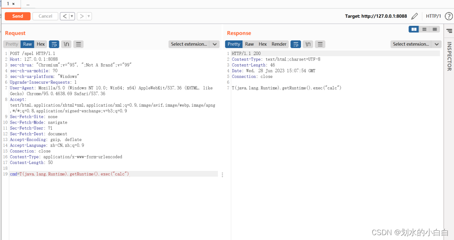The image size is (454, 240).
Task: Toggle word wrap in Response panel
Action: tap(296, 44)
